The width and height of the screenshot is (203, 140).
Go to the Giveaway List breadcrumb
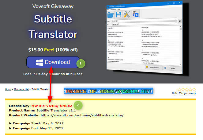21,89
